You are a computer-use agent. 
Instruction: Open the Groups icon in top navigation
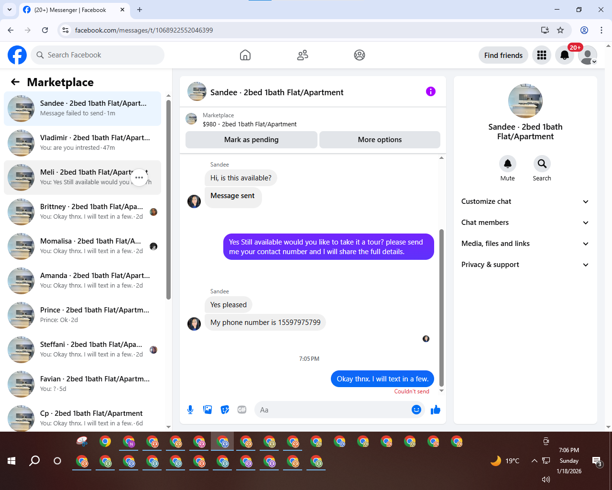[360, 55]
